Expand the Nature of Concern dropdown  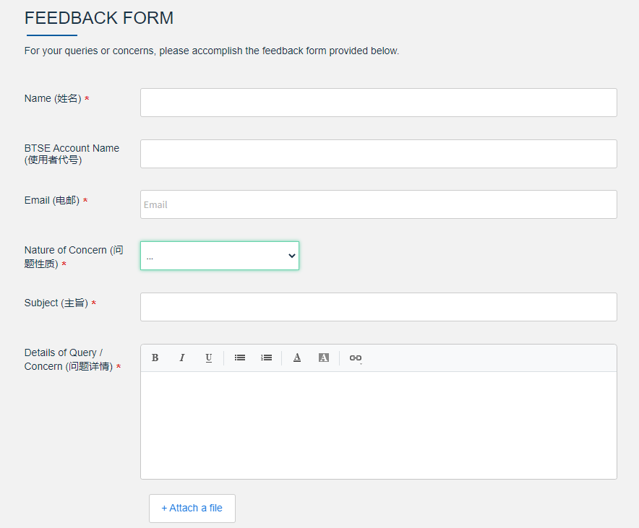(x=219, y=256)
